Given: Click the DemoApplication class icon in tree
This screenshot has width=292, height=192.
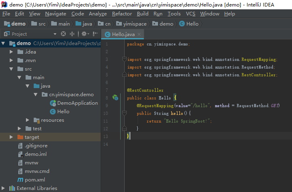Looking at the screenshot, I should point(53,103).
